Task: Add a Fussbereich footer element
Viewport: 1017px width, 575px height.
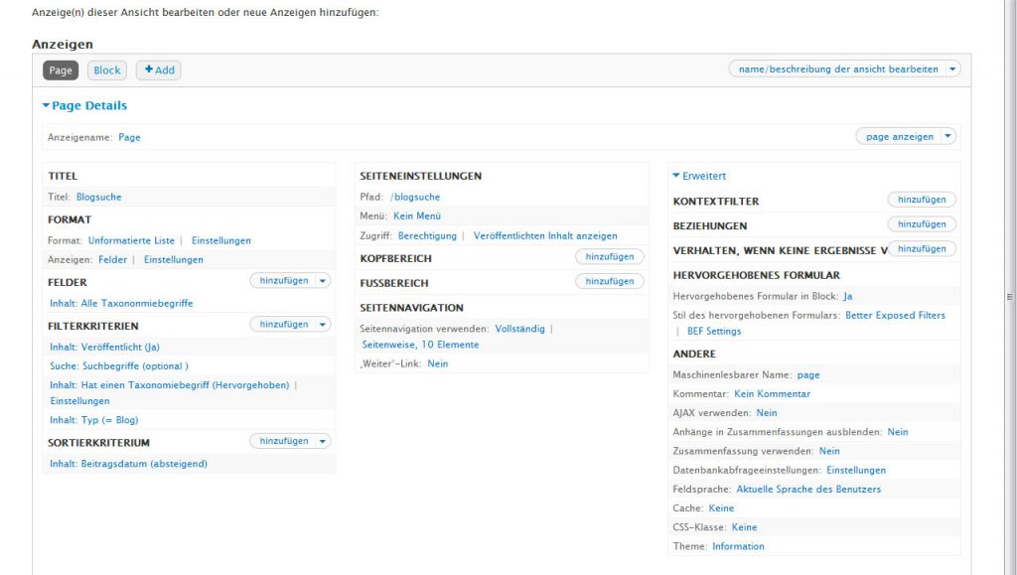Action: click(610, 282)
